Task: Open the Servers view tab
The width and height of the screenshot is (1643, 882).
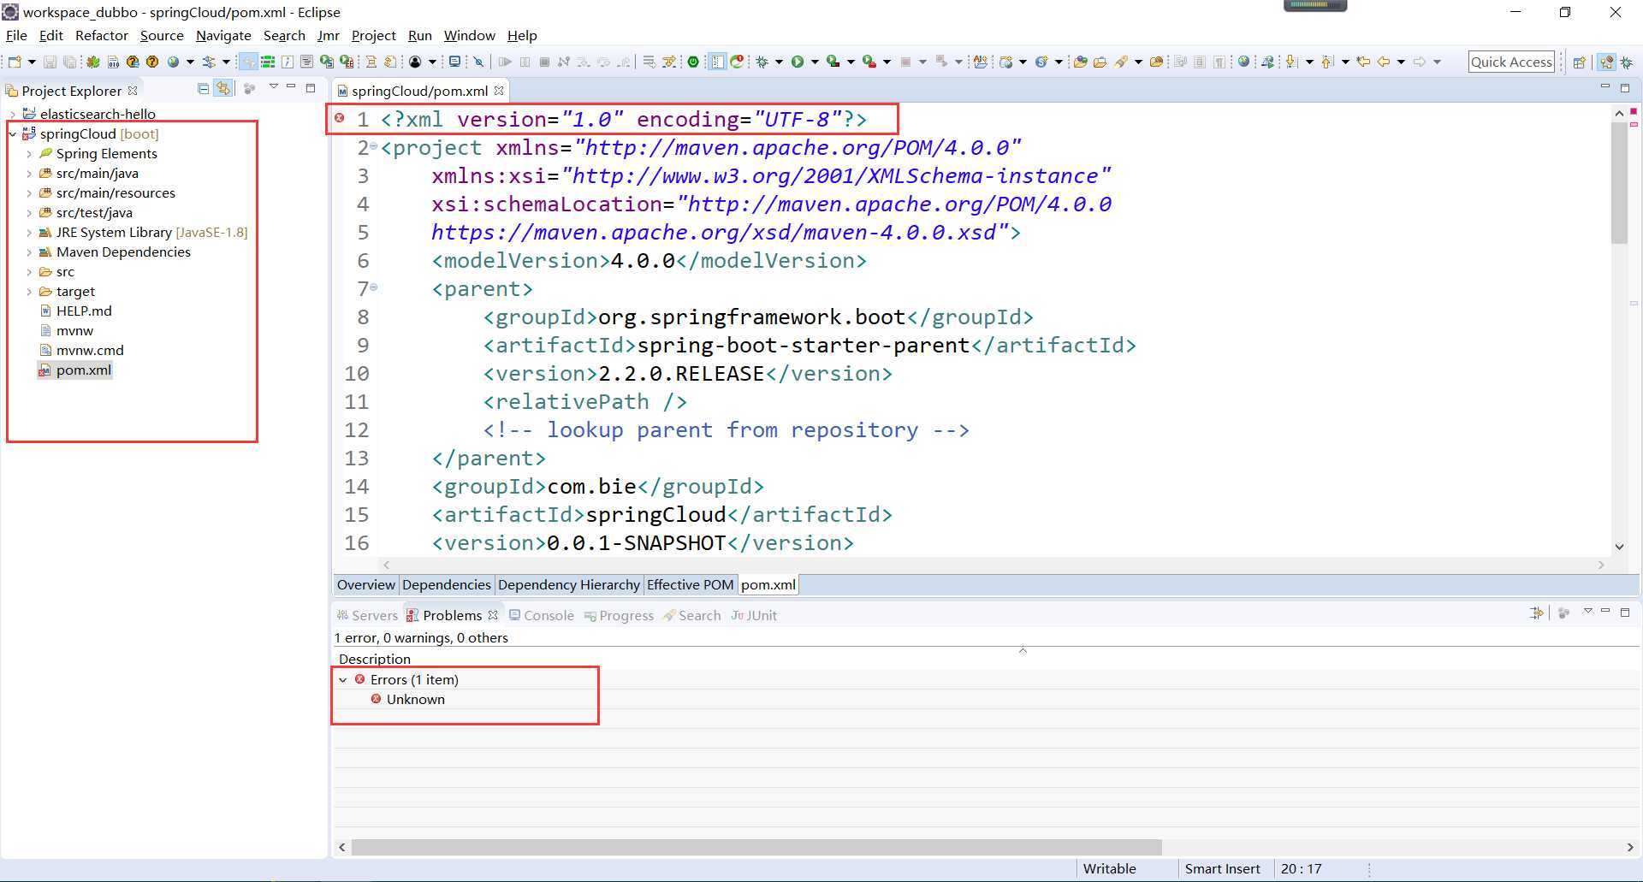Action: (367, 616)
